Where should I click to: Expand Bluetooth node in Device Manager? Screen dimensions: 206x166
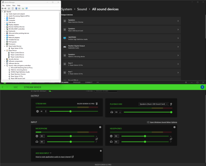pyautogui.click(x=5, y=18)
